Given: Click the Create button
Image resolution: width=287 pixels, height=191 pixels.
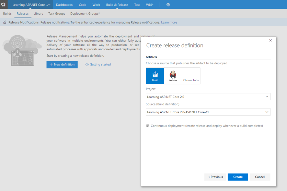Looking at the screenshot, I should coord(238,177).
